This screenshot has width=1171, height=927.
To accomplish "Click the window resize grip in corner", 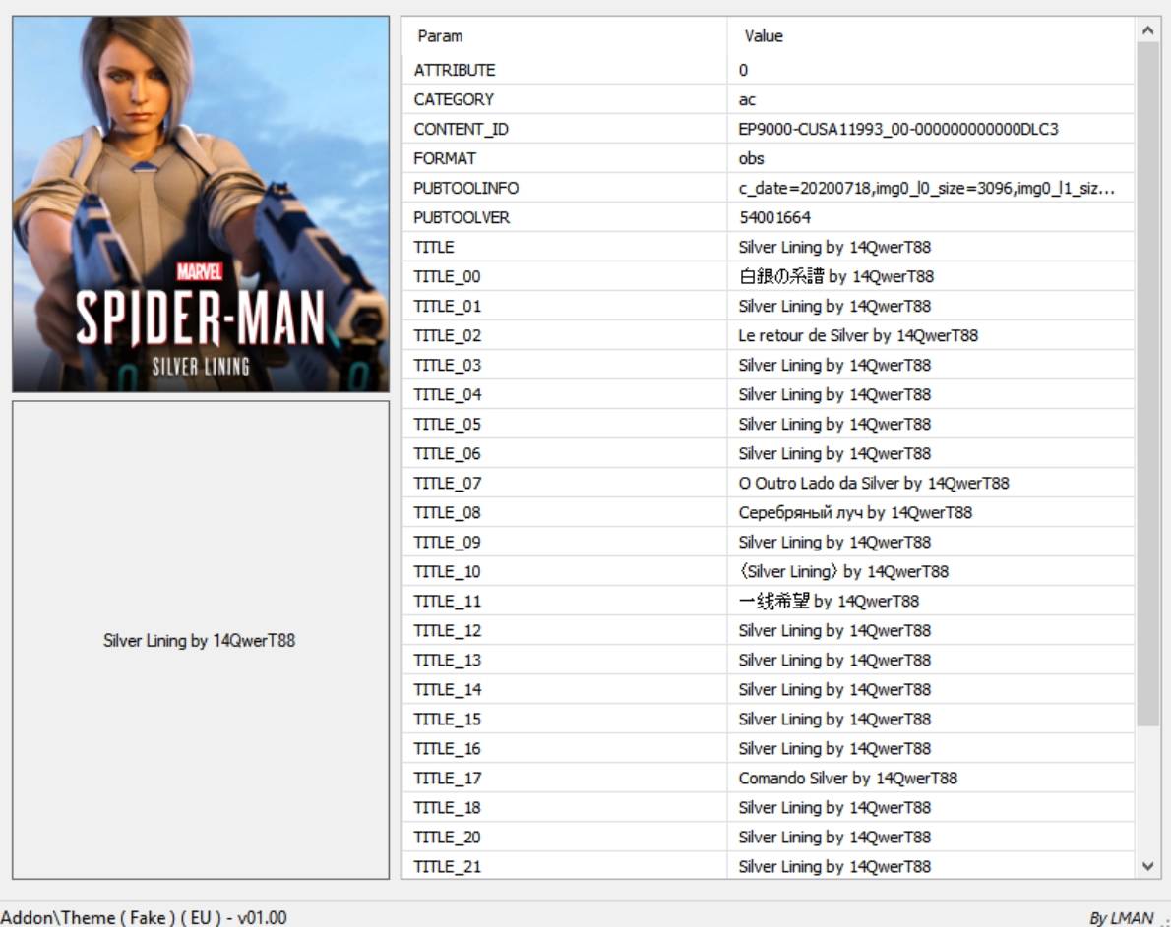I will (x=1163, y=919).
